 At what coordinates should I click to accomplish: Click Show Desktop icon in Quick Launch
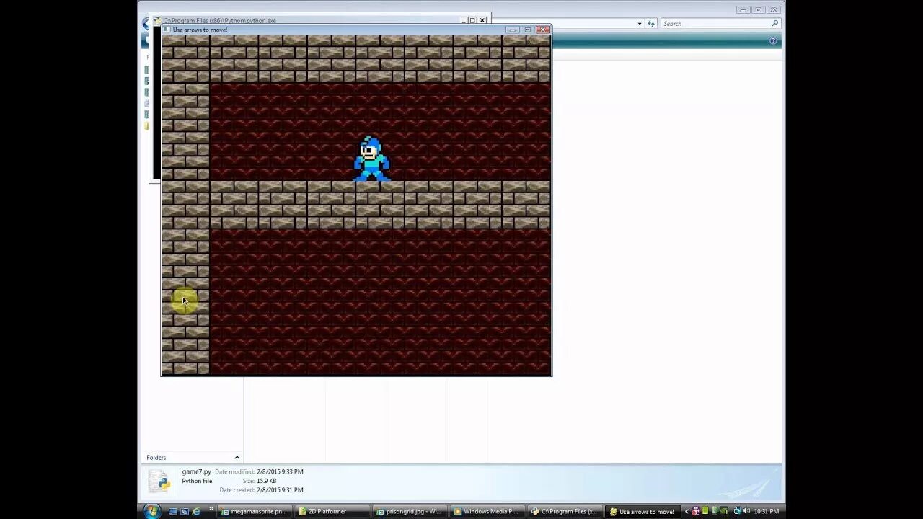173,511
